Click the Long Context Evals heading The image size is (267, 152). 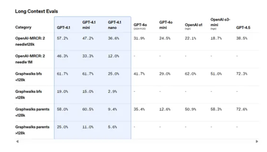36,11
